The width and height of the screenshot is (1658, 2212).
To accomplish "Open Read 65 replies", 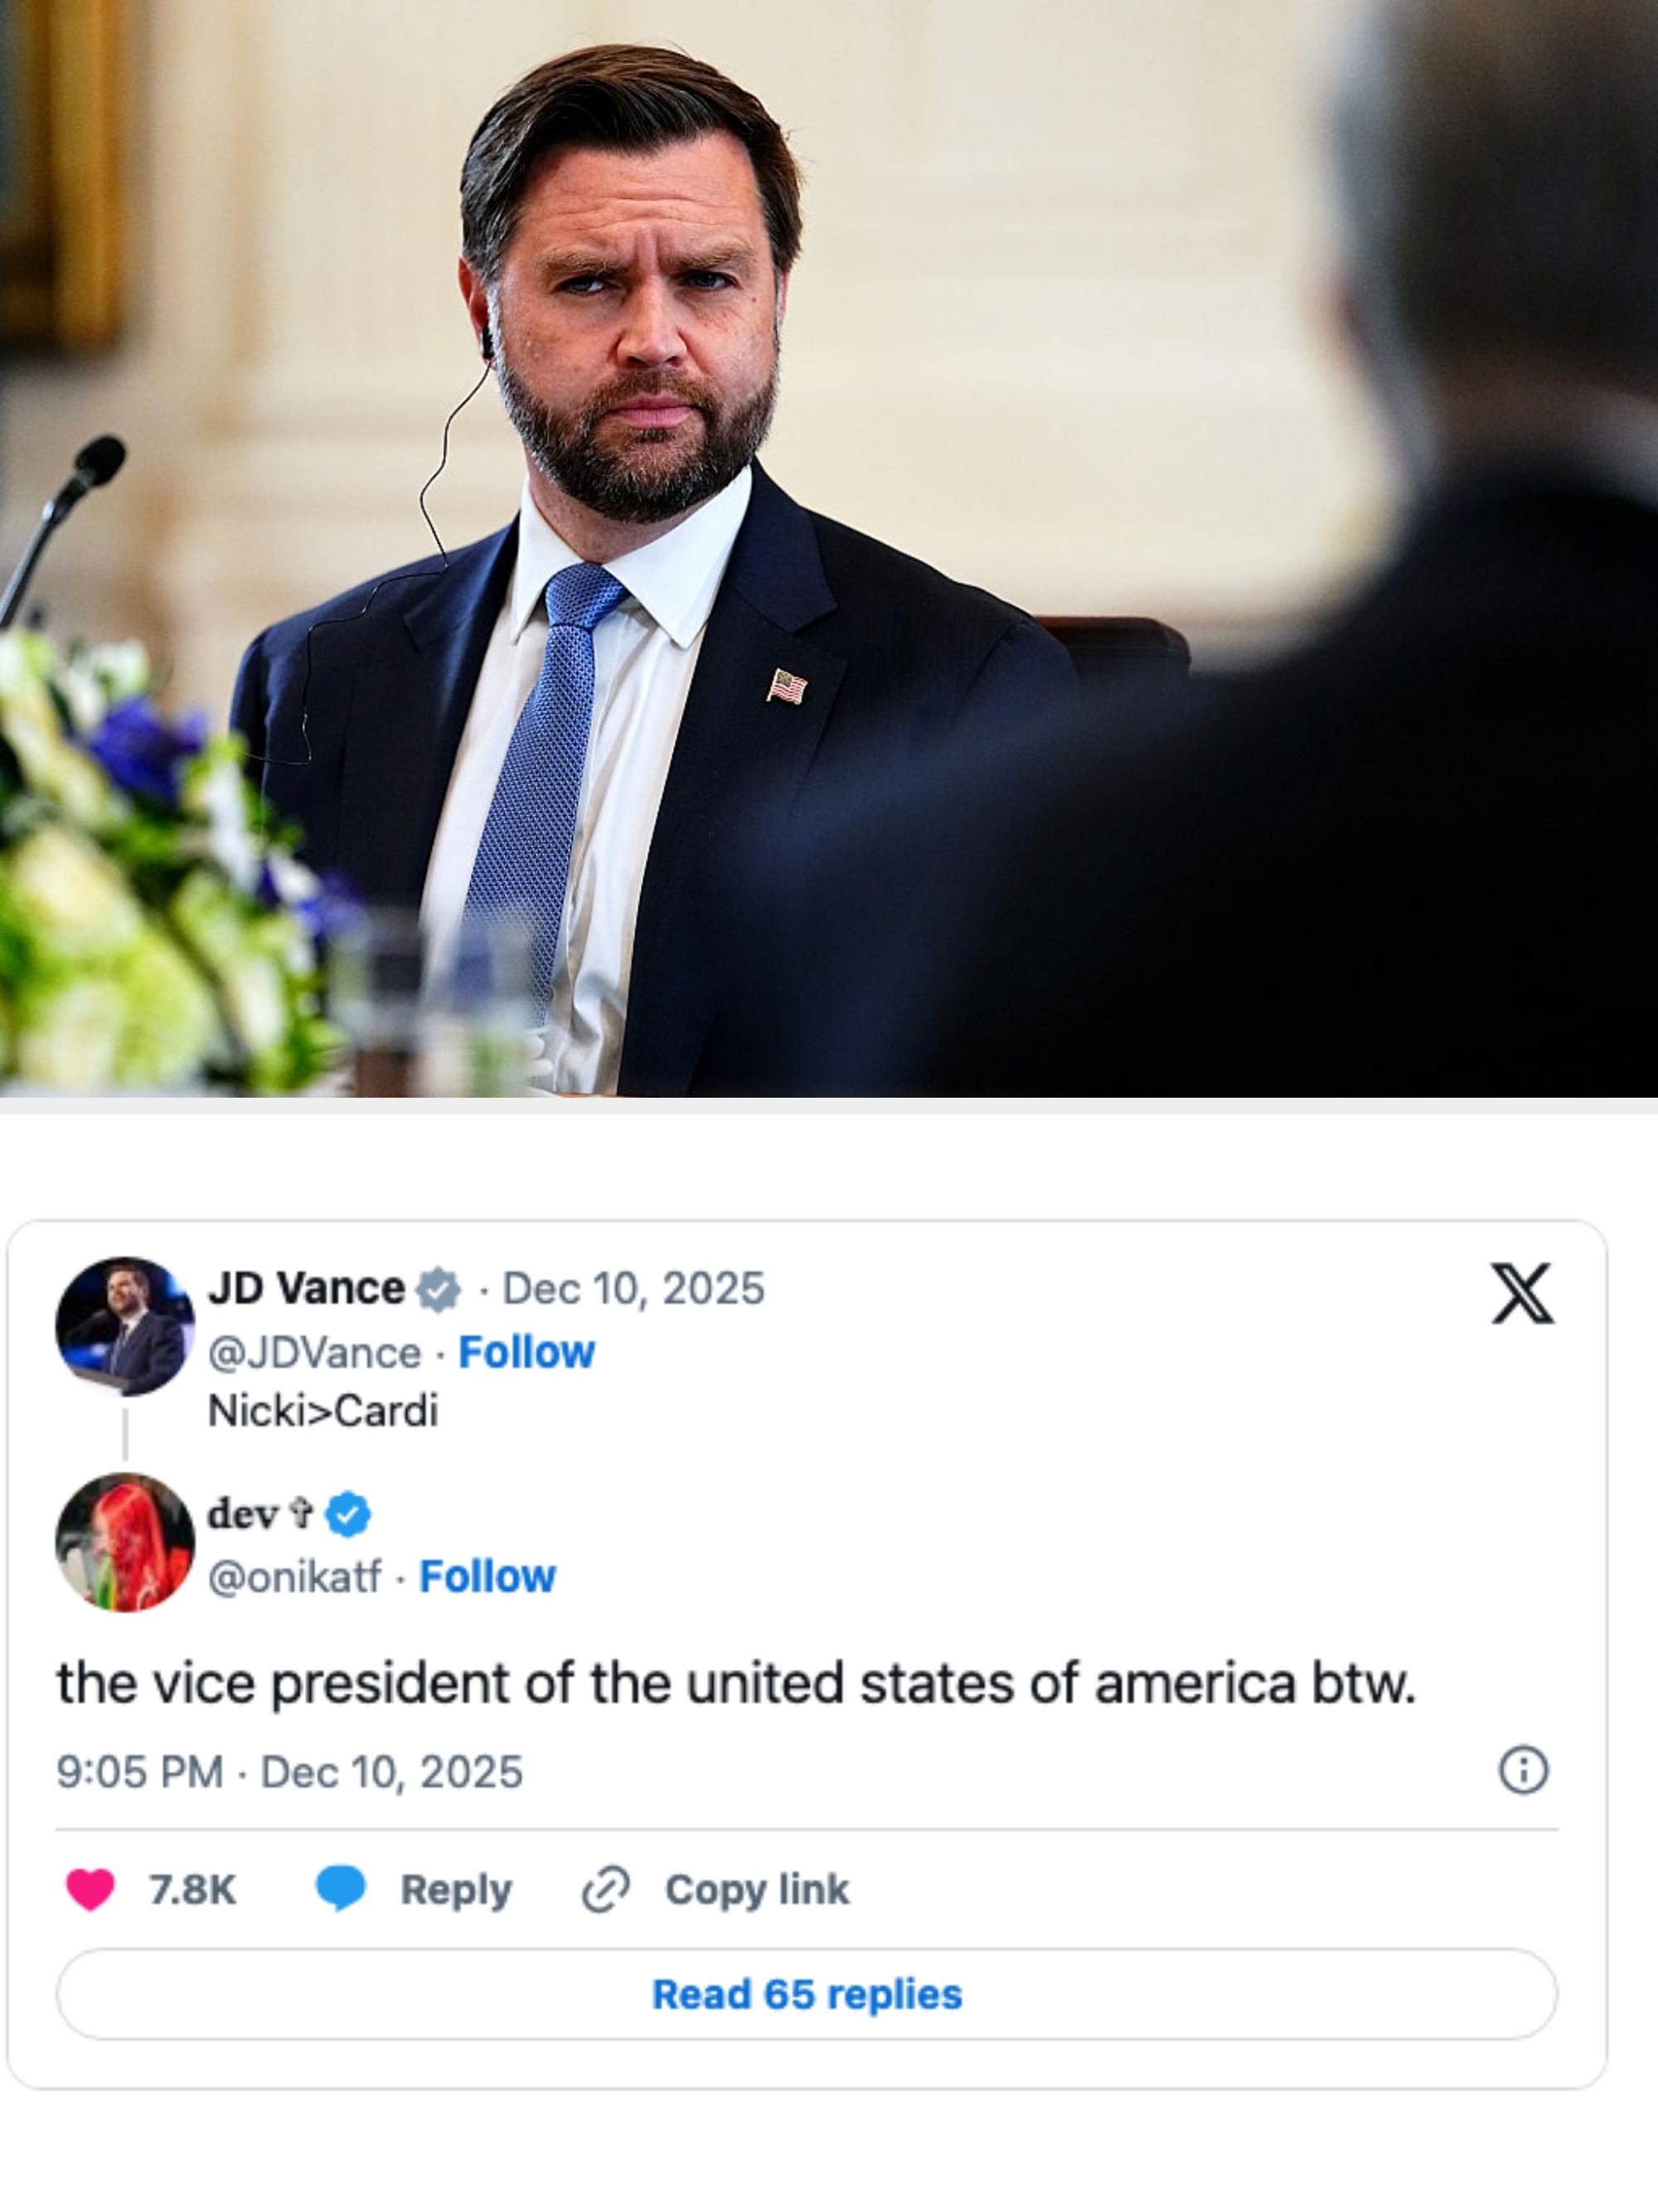I will (808, 1995).
